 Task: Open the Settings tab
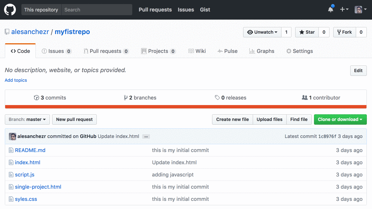pyautogui.click(x=300, y=51)
